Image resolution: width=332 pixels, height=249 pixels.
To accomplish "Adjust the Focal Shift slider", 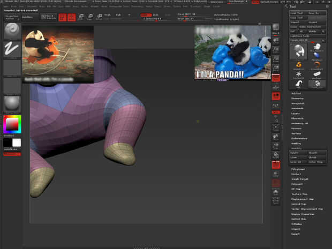I will click(x=193, y=14).
